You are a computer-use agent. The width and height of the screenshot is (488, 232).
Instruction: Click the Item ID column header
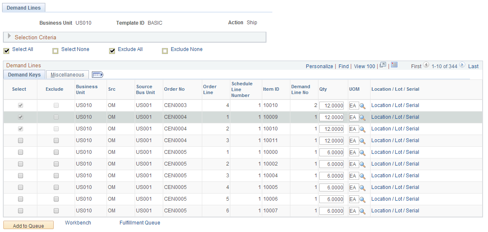pyautogui.click(x=271, y=89)
